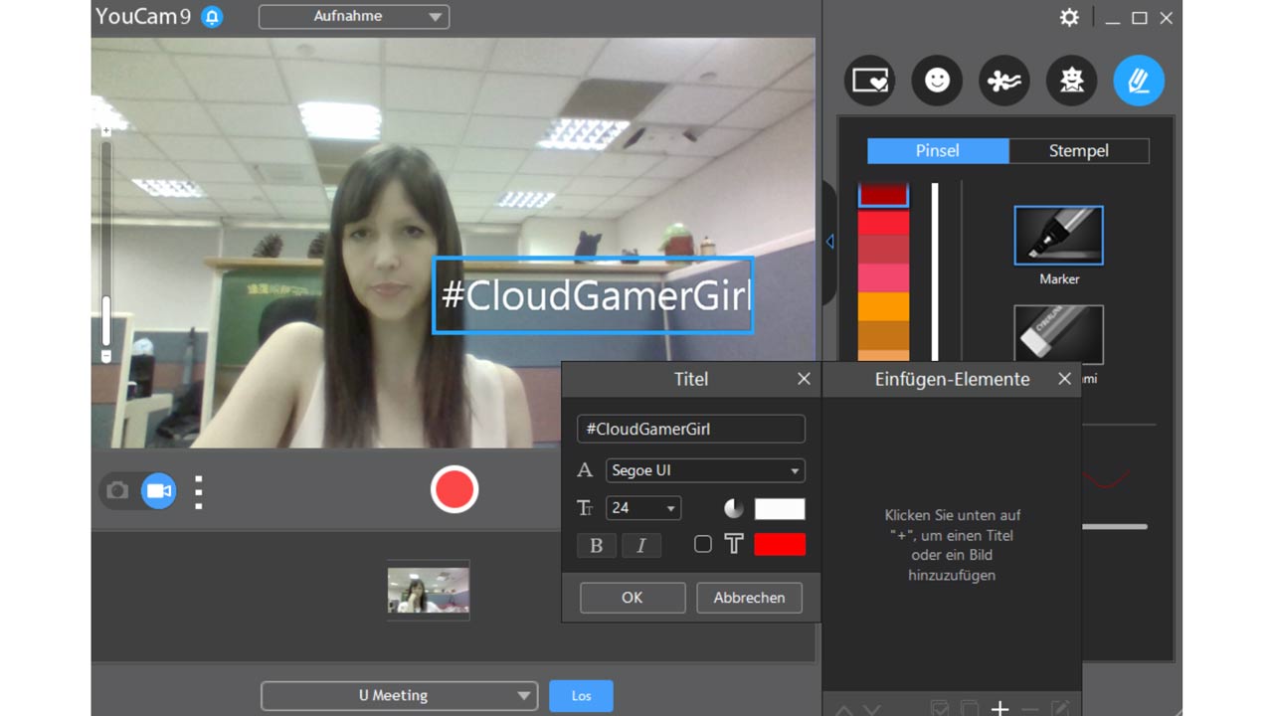Start recording with red record button
This screenshot has width=1273, height=716.
pyautogui.click(x=455, y=490)
